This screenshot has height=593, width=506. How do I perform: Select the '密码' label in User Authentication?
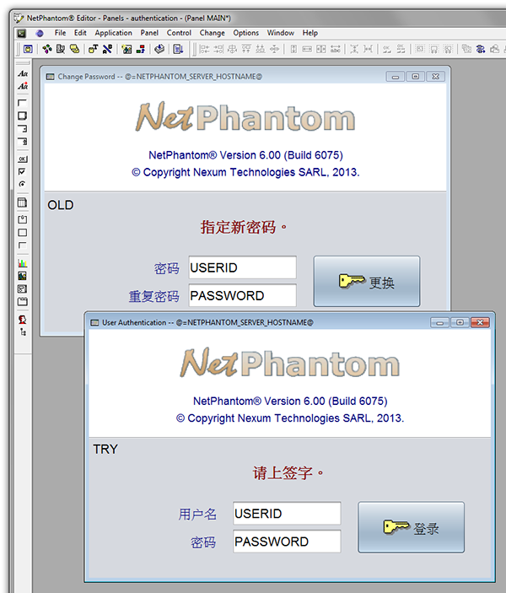pyautogui.click(x=203, y=542)
